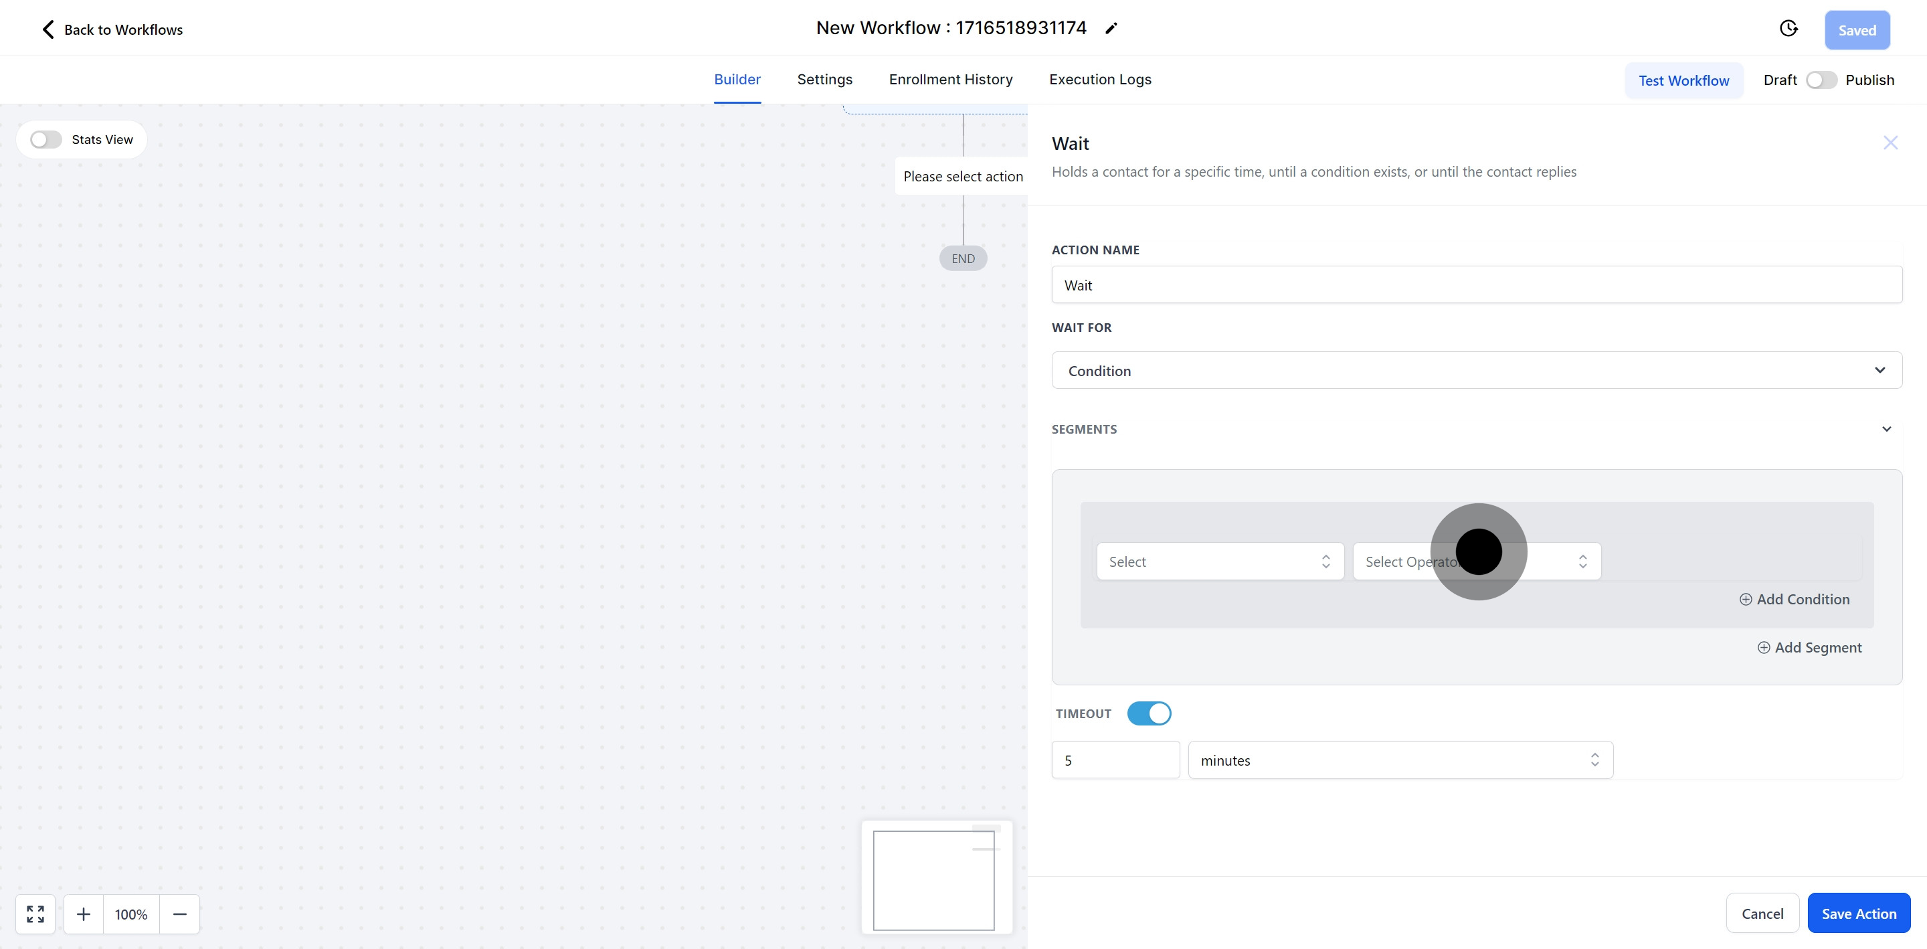1927x949 pixels.
Task: Toggle the Stats View switch
Action: point(45,140)
